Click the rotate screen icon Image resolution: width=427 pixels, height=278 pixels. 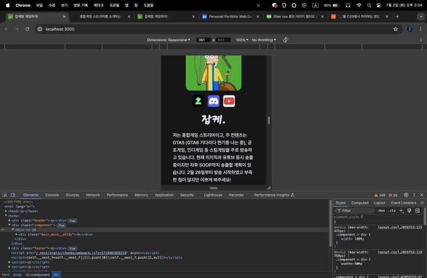point(286,40)
